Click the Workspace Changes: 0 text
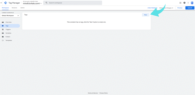195x95 pixels. pyautogui.click(x=166, y=8)
